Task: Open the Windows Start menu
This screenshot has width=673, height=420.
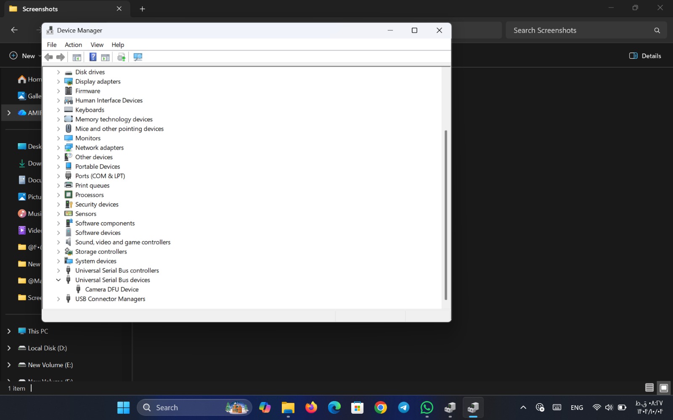Action: pyautogui.click(x=123, y=407)
